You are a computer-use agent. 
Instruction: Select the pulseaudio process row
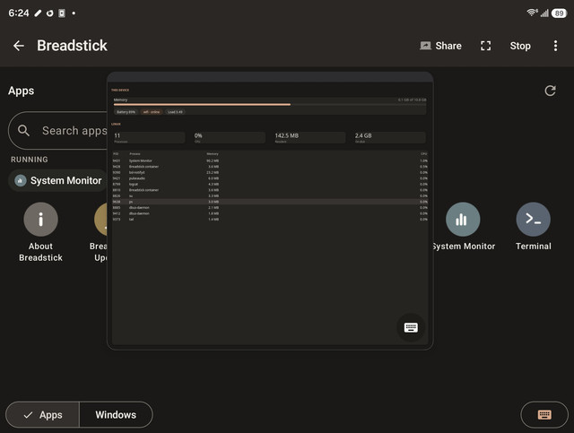(270, 178)
